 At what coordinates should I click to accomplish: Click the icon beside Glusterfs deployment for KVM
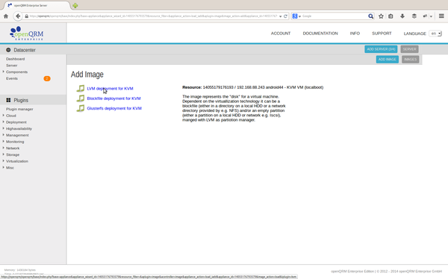tap(81, 108)
